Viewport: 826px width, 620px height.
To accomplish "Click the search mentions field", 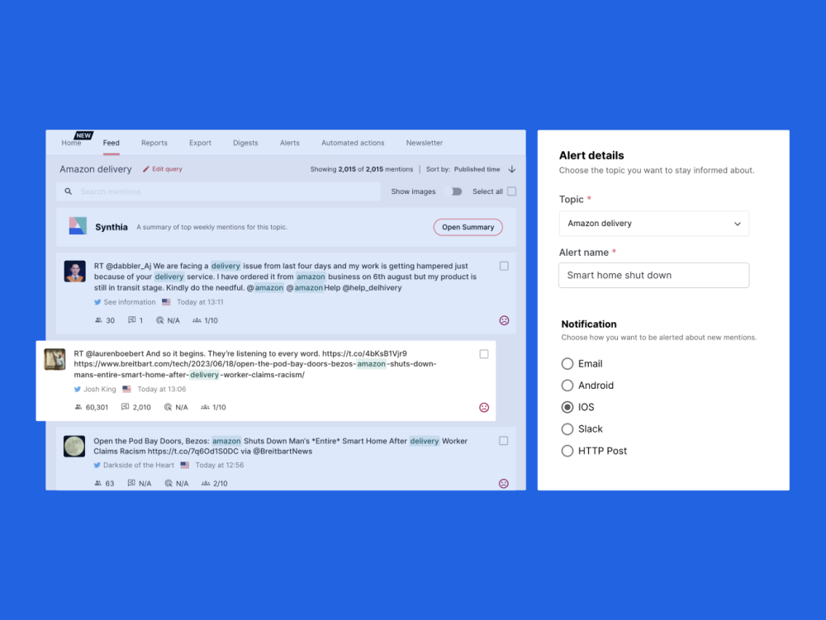I will [218, 192].
